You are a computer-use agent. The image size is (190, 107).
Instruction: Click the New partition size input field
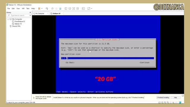point(107,58)
